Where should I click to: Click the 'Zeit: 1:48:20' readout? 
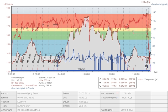pyautogui.click(x=16, y=80)
